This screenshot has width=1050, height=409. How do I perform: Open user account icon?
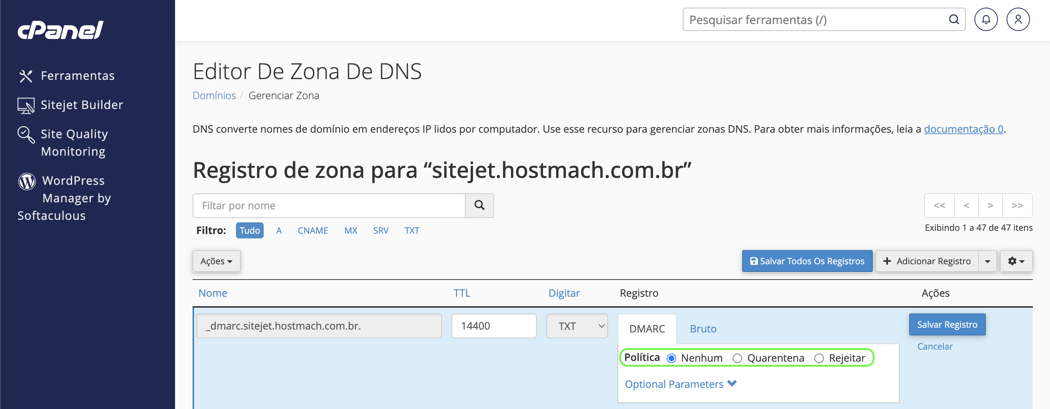[x=1018, y=20]
